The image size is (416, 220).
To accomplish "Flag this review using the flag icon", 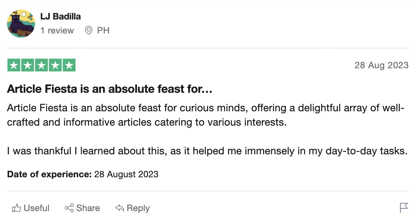I will [x=404, y=208].
